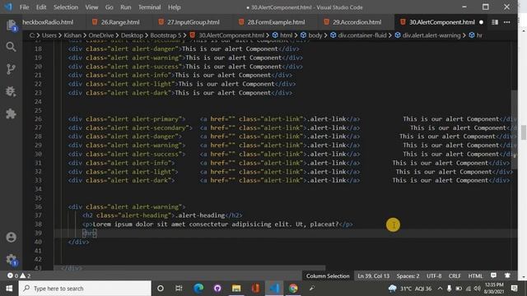Open Task View on taskbar

tap(179, 289)
